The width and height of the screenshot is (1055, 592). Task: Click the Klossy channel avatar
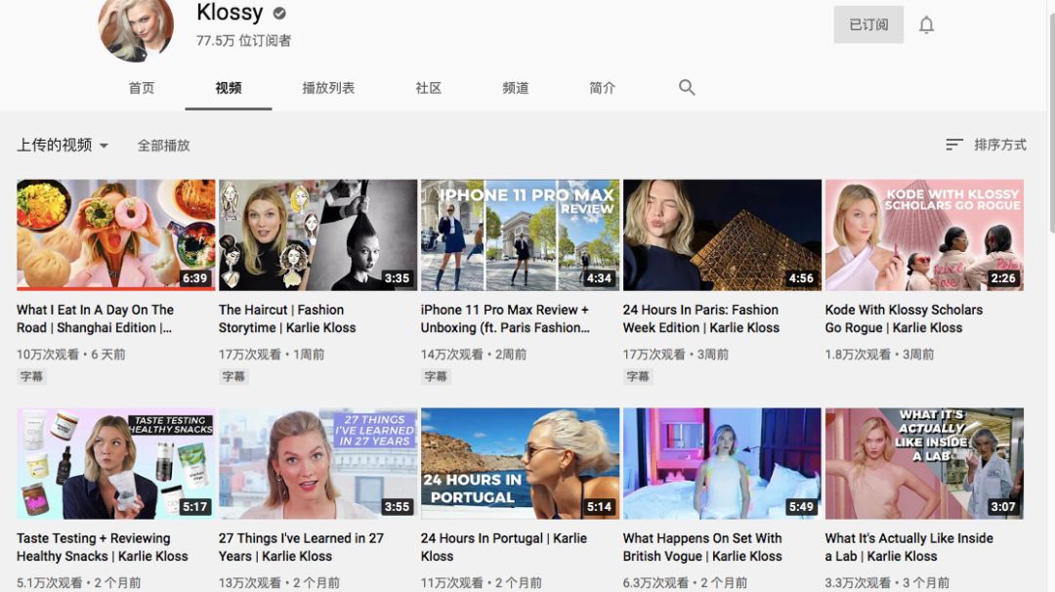tap(136, 27)
